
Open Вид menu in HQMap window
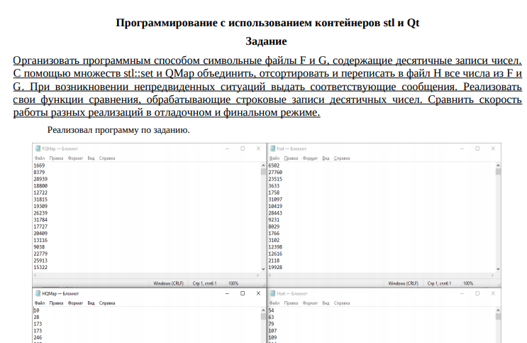click(x=91, y=303)
